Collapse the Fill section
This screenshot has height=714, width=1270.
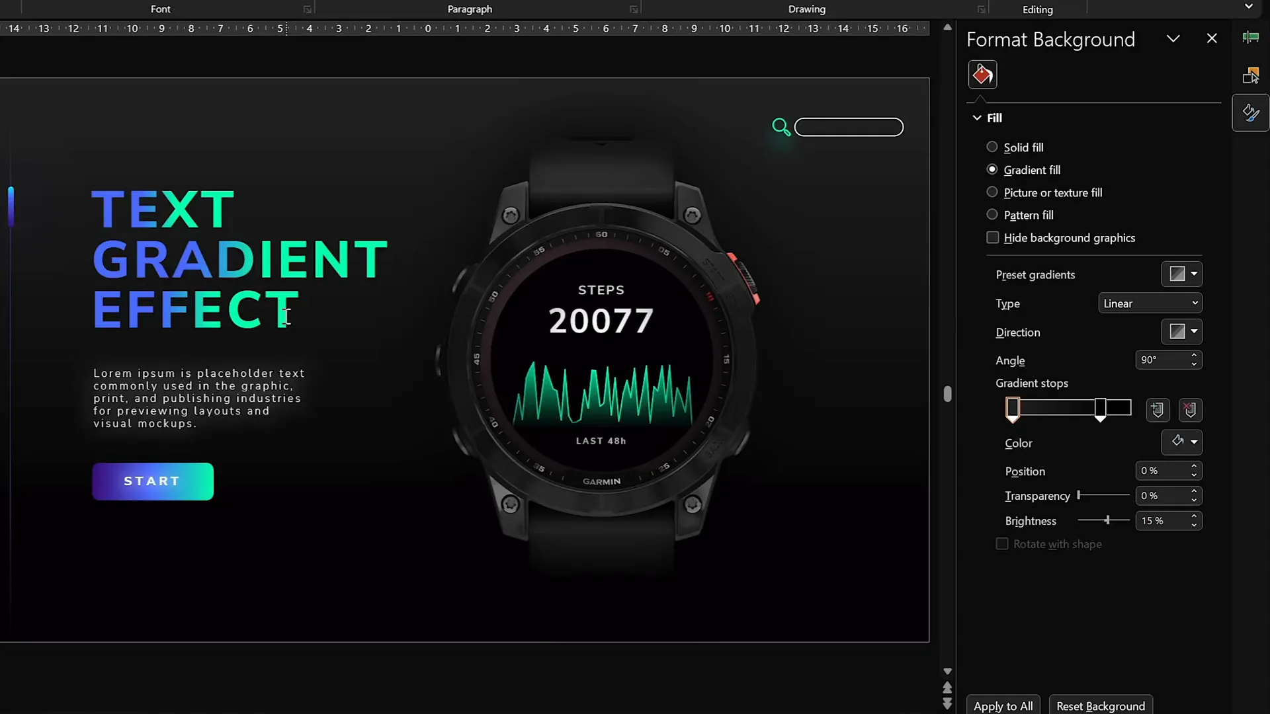pos(977,118)
